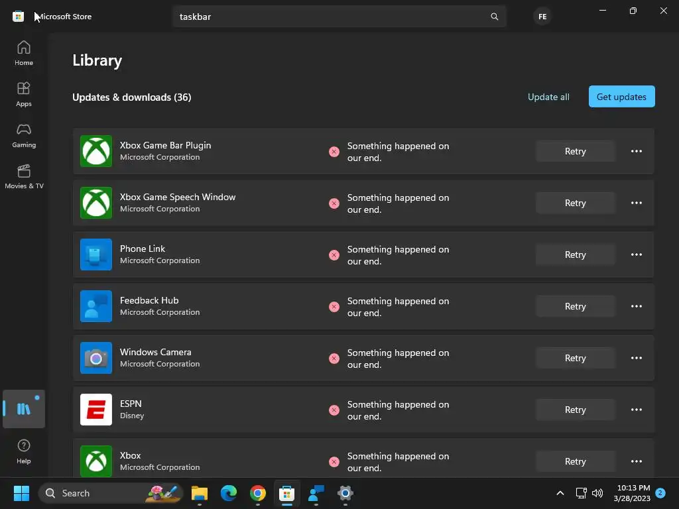Viewport: 679px width, 509px height.
Task: Click the Disney publisher text
Action: [x=132, y=416]
